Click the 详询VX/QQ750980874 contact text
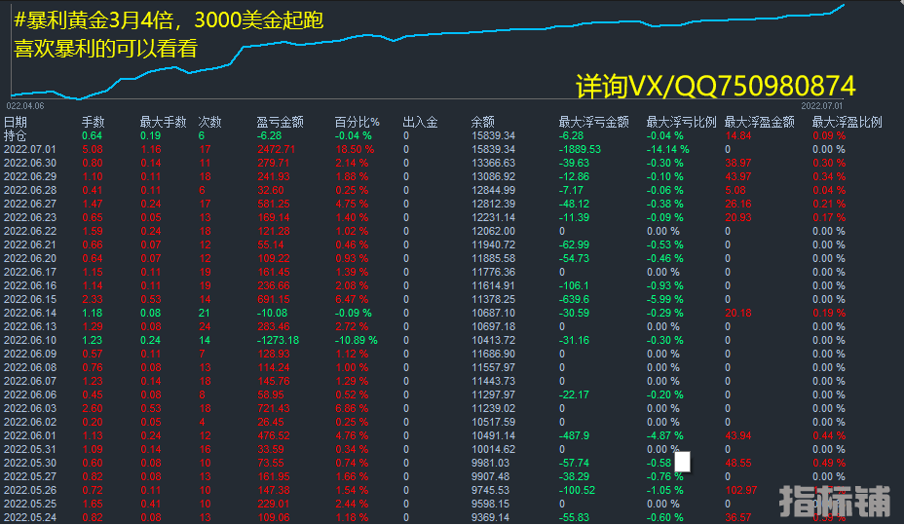Screen dimensions: 904x525 point(716,86)
